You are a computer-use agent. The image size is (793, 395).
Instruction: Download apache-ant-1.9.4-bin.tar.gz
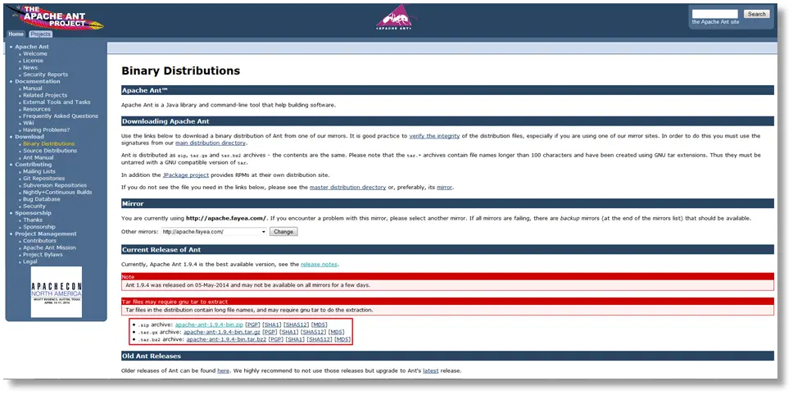click(x=222, y=332)
